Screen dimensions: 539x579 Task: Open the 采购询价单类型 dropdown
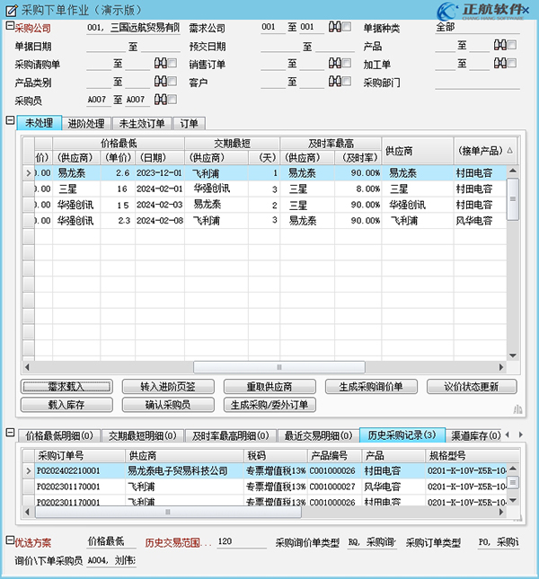[372, 542]
